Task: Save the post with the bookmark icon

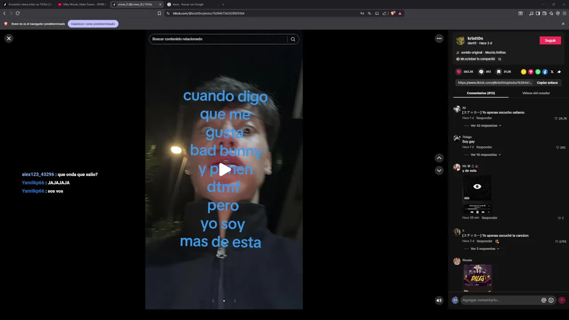Action: click(x=499, y=72)
